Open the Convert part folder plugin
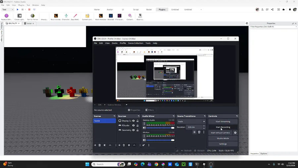 (x=87, y=16)
